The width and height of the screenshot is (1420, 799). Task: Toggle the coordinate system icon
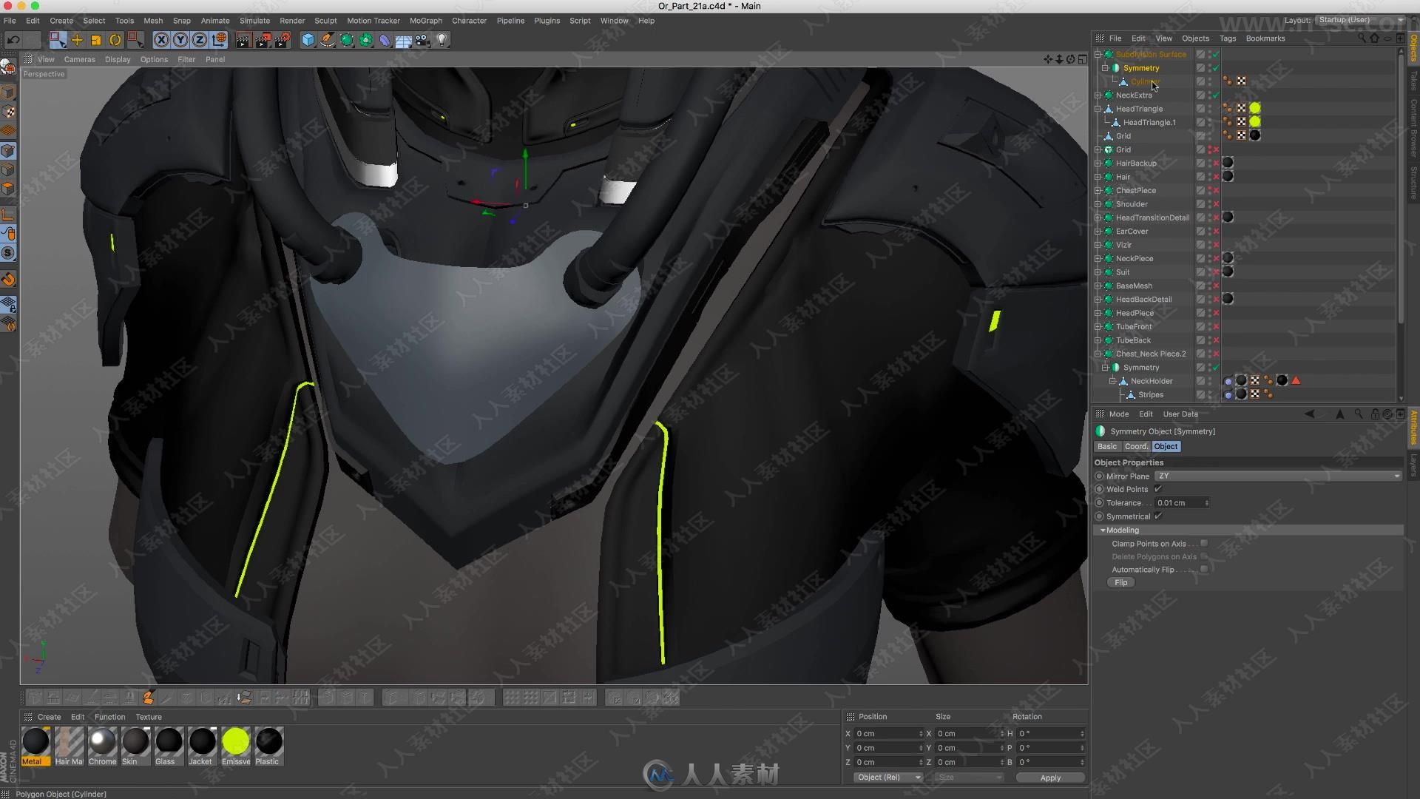(219, 40)
